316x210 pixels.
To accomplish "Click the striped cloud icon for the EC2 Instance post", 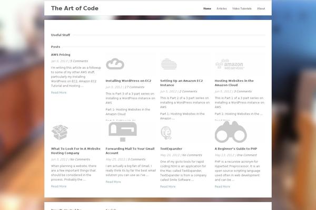I will [x=169, y=64].
